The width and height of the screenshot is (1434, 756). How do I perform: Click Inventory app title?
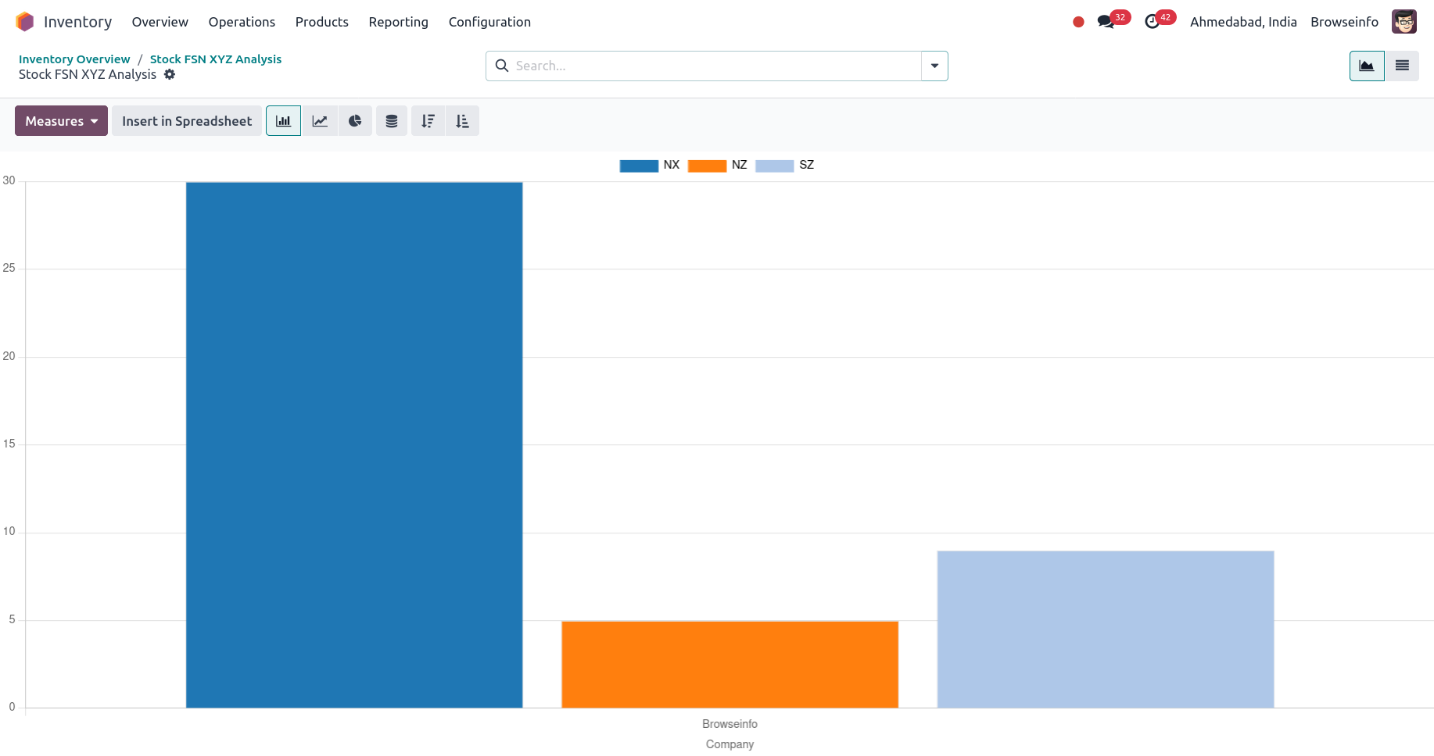click(77, 22)
